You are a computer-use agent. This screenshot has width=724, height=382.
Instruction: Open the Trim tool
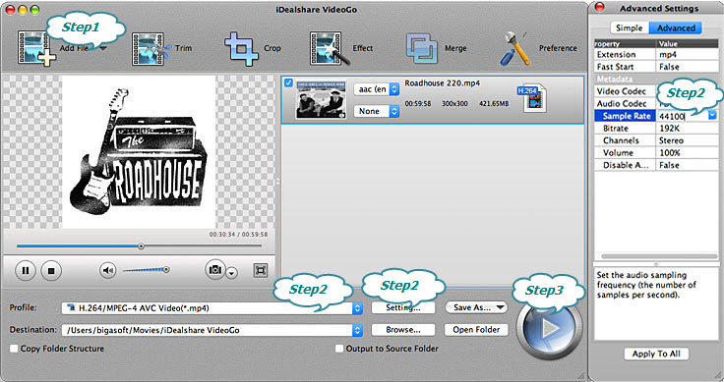coord(161,48)
